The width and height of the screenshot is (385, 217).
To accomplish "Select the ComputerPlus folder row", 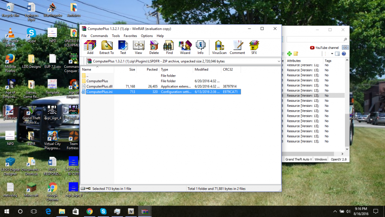I will (161, 81).
